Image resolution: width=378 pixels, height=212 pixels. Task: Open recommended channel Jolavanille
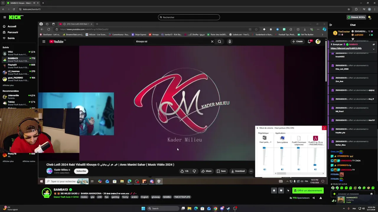pyautogui.click(x=19, y=97)
